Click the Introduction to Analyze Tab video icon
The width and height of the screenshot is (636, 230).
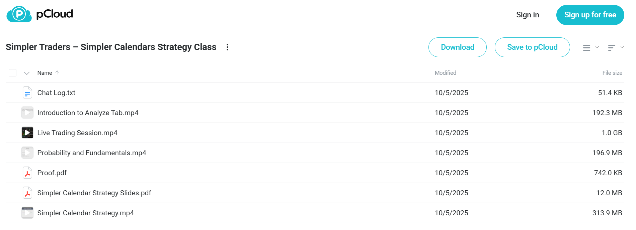[27, 113]
